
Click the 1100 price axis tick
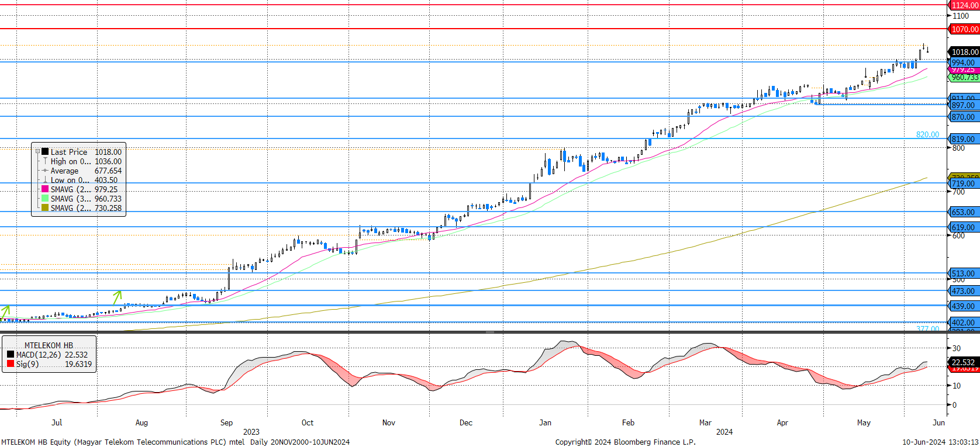point(961,16)
